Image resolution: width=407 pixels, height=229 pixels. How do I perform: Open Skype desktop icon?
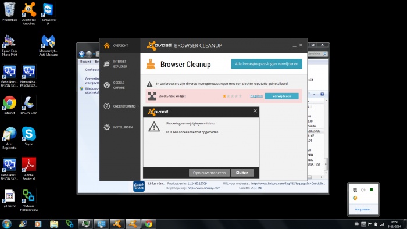coord(29,136)
